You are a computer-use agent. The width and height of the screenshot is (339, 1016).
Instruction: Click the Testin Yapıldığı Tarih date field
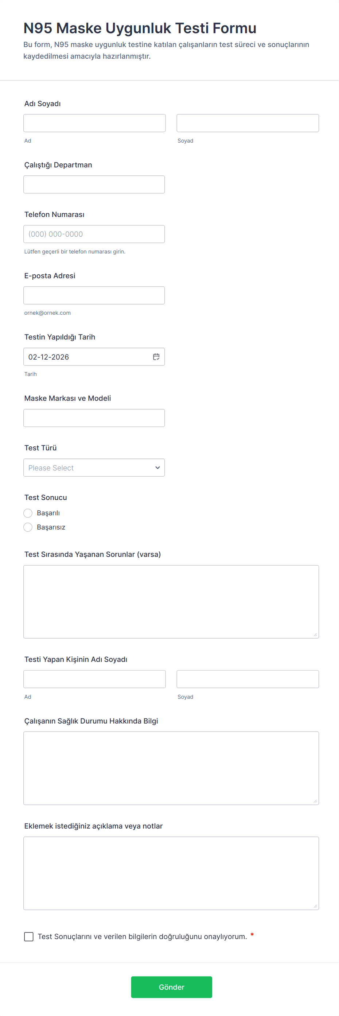pos(87,357)
